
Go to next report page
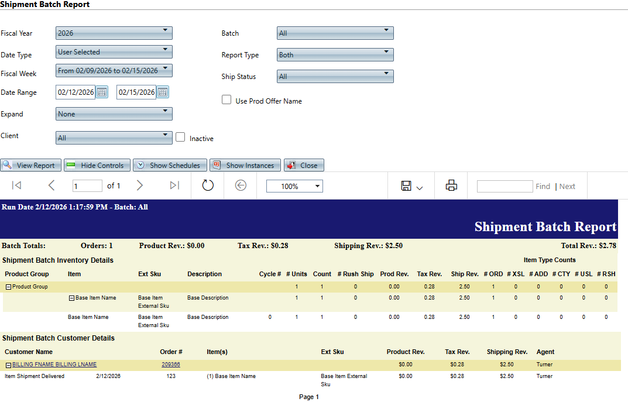point(139,185)
